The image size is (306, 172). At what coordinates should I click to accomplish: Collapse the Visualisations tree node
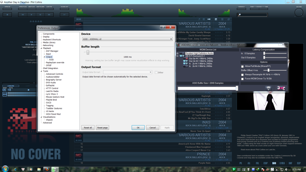click(x=41, y=117)
